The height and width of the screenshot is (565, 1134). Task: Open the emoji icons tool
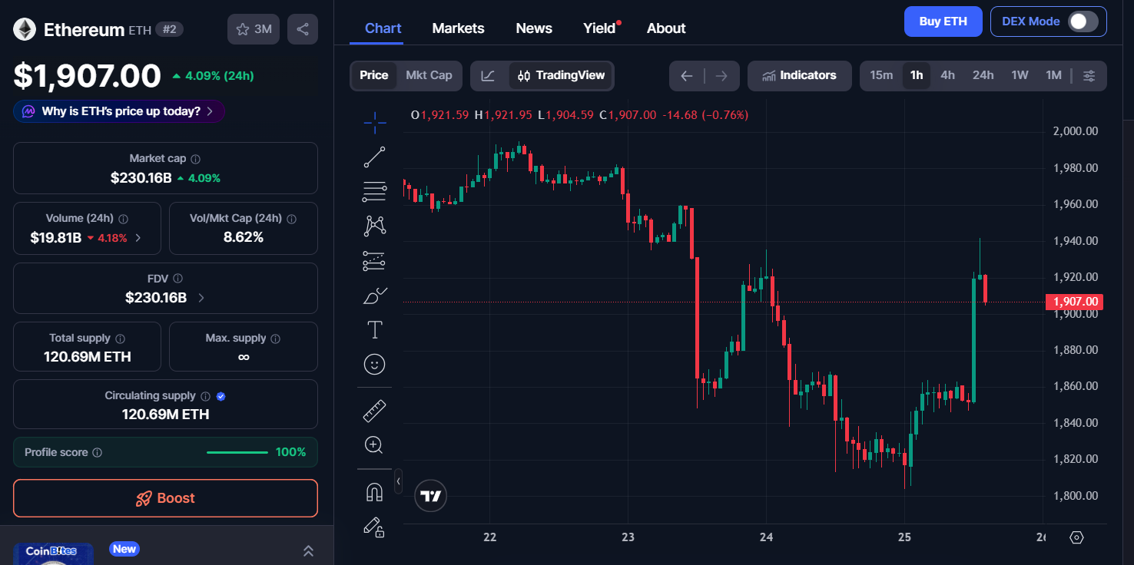375,364
